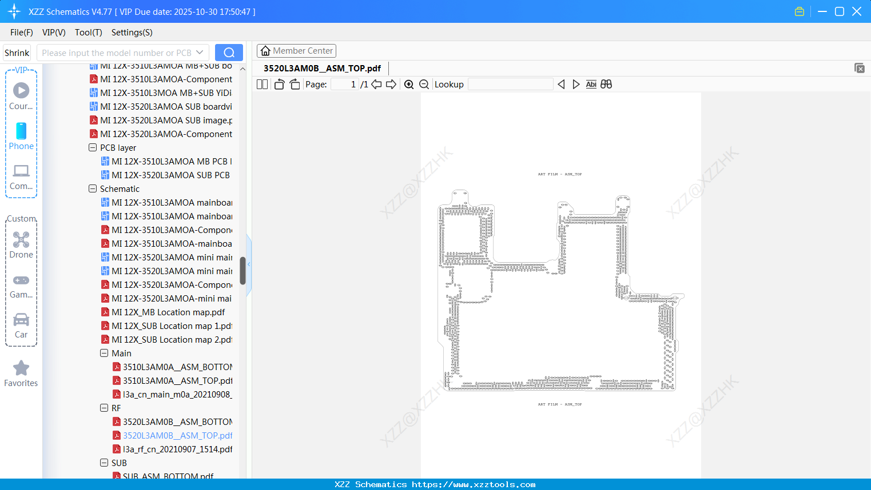Open the Settings(S) menu
Screen dimensions: 871x490
(x=132, y=33)
